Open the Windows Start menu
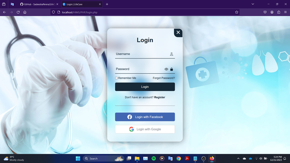Viewport: 290px width, 163px height. [78, 158]
